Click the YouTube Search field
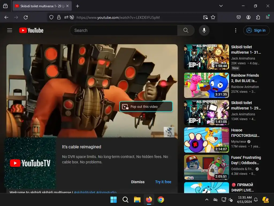 tap(124, 30)
